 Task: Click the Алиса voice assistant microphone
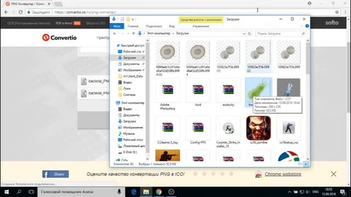pos(120,192)
